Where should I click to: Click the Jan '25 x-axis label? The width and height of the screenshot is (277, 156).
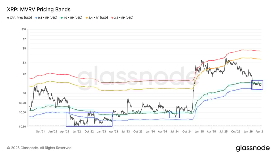(x=199, y=132)
